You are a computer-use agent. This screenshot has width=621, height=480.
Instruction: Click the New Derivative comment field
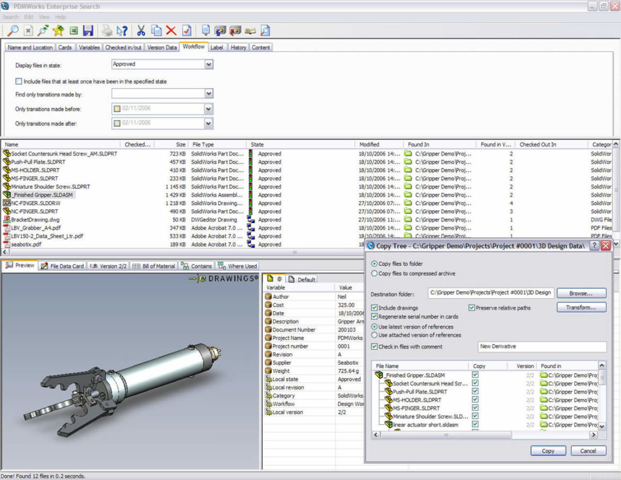click(x=540, y=347)
